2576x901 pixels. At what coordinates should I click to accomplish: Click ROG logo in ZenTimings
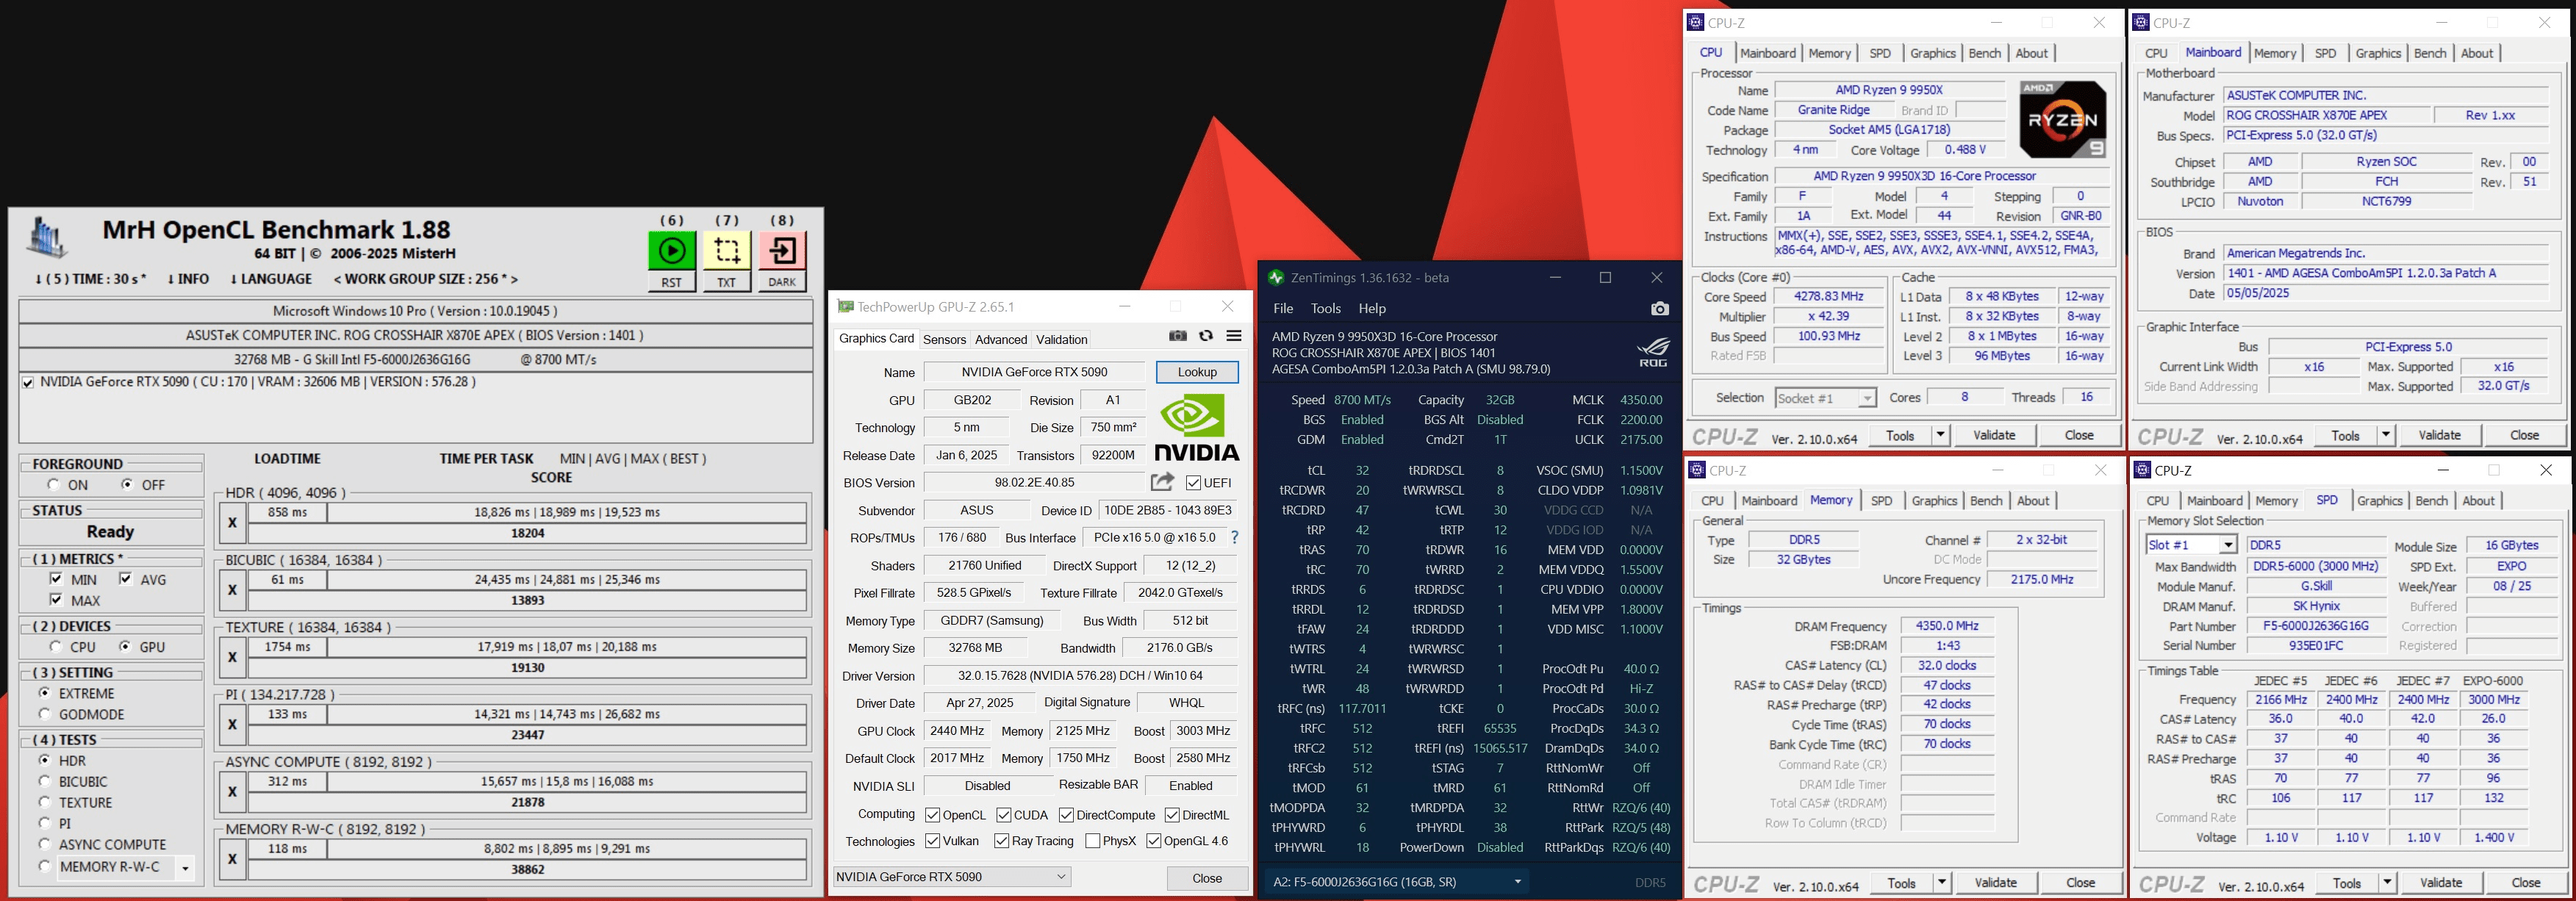click(1653, 352)
